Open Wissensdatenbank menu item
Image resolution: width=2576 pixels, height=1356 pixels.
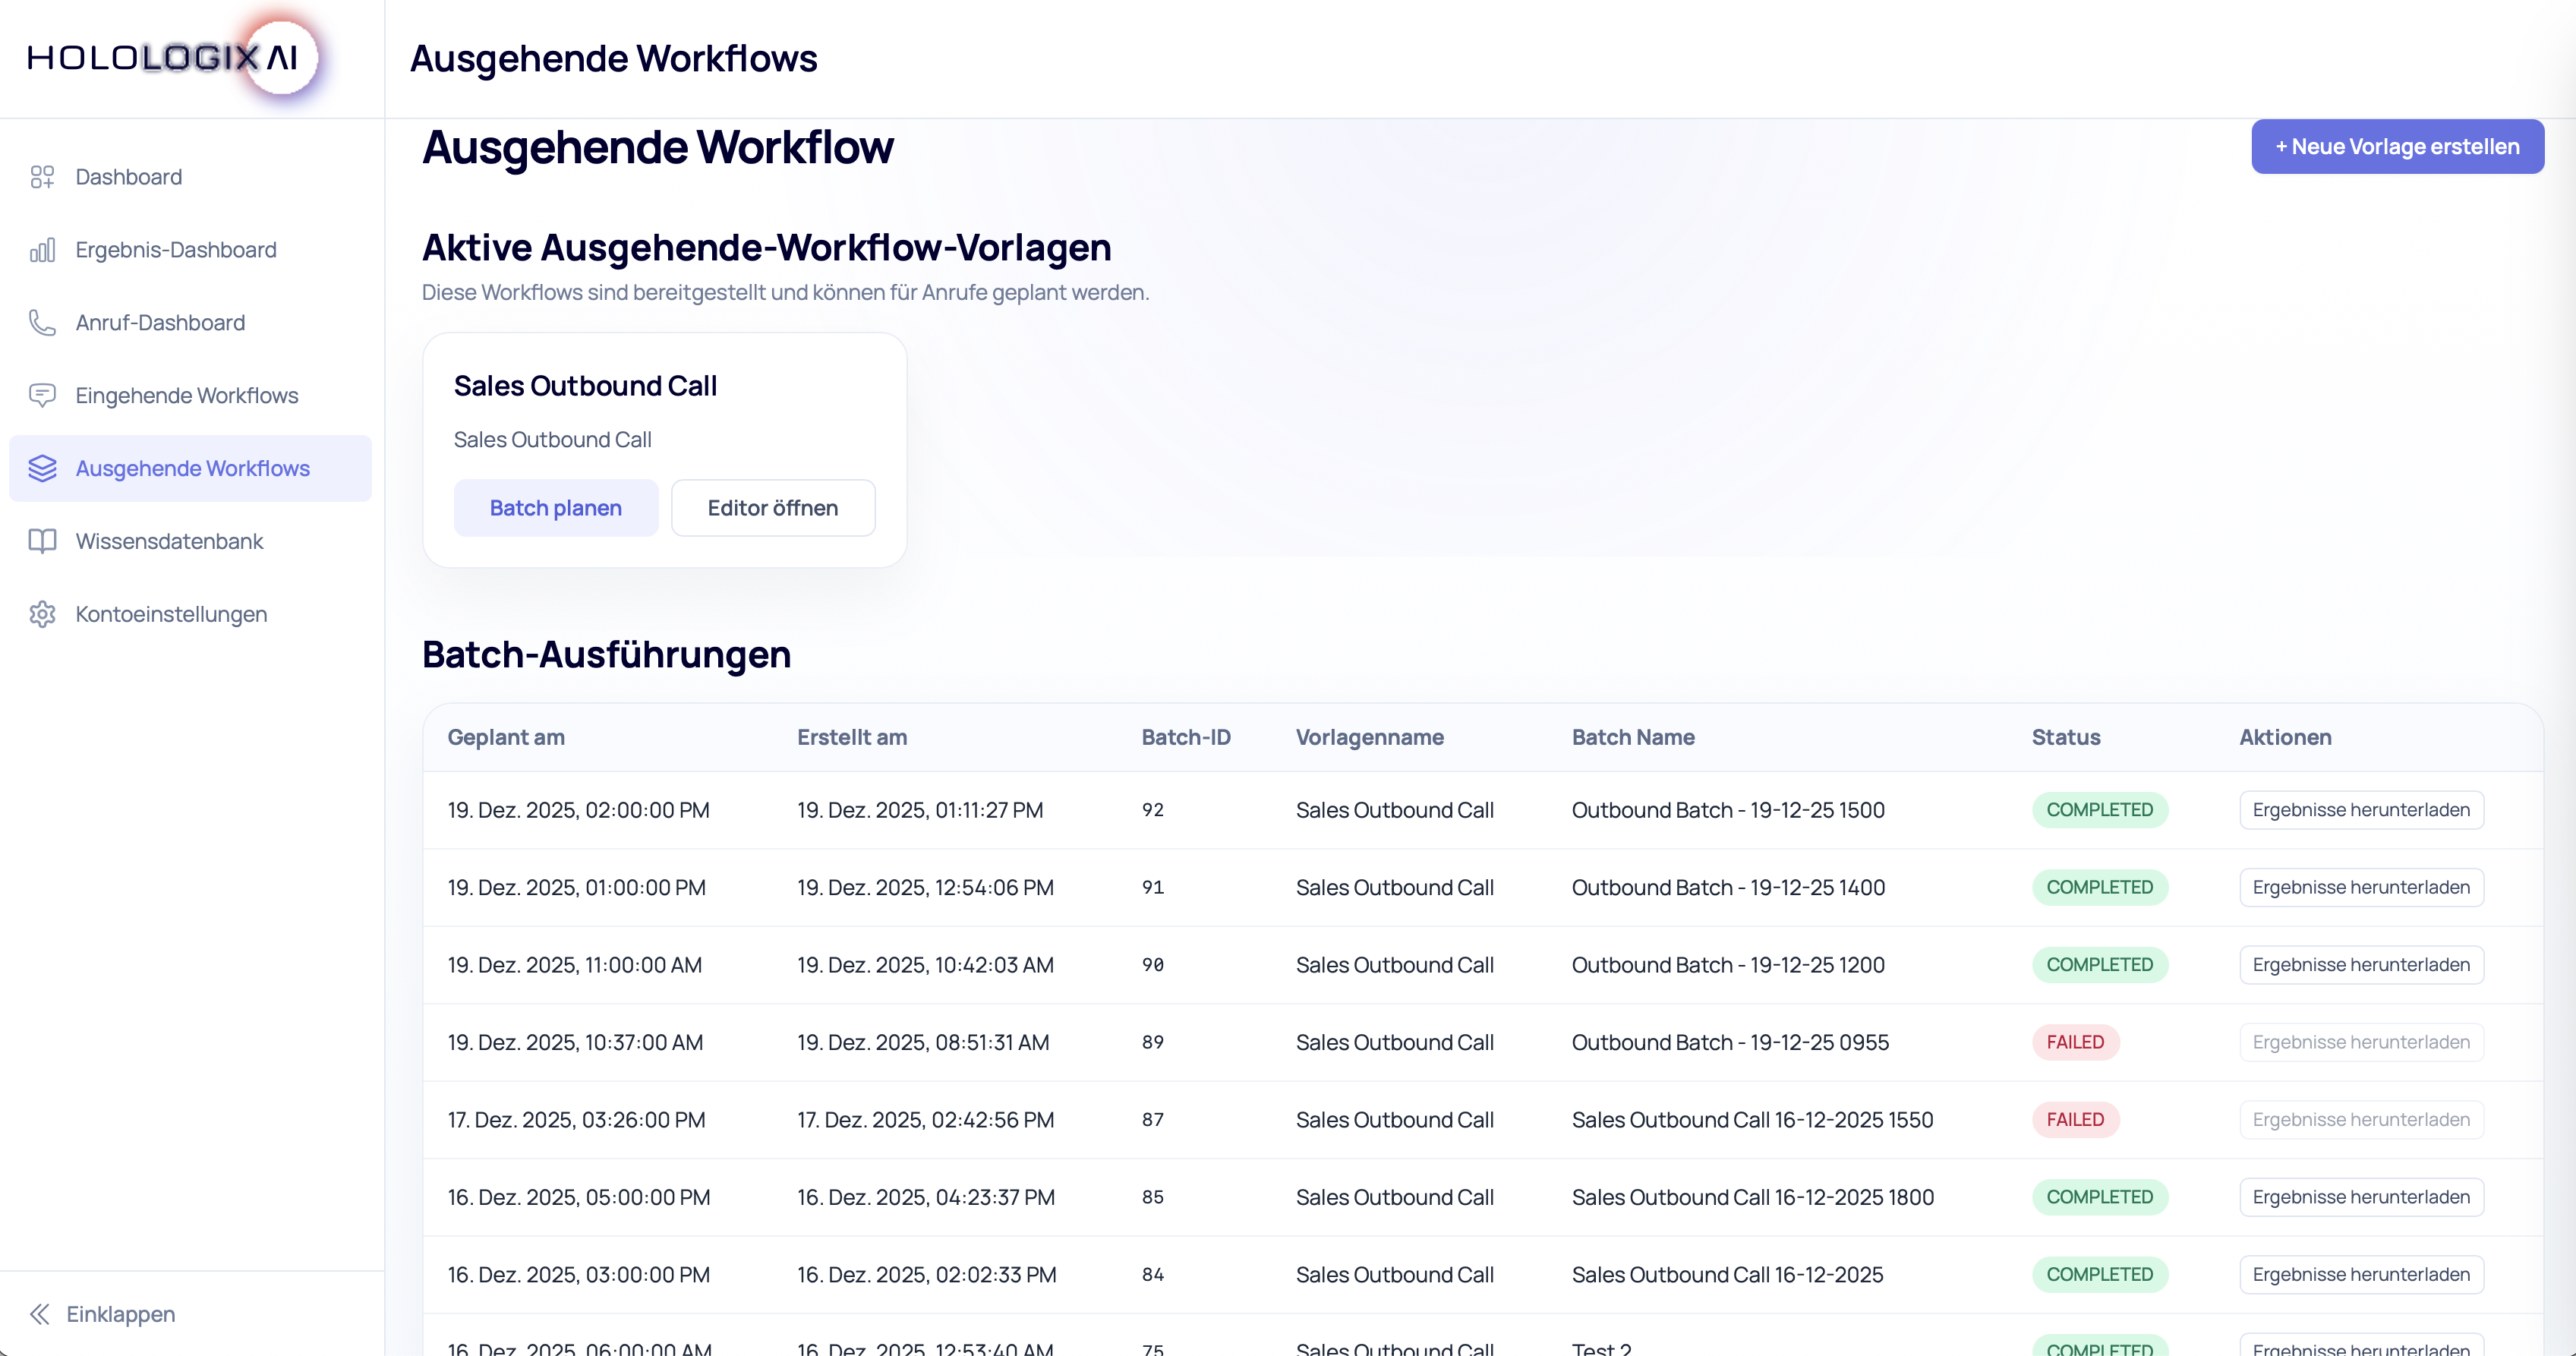click(169, 541)
